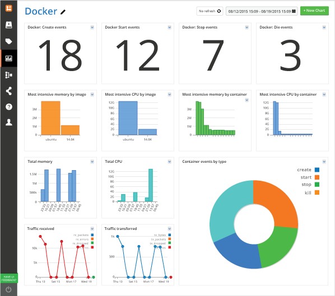This screenshot has height=296, width=335.
Task: Open Docker Die events panel dropdown
Action: click(x=324, y=27)
